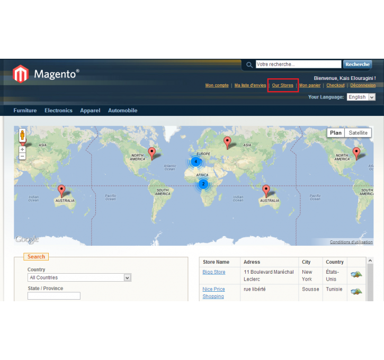Open the Your Language dropdown
384x360 pixels.
point(361,97)
